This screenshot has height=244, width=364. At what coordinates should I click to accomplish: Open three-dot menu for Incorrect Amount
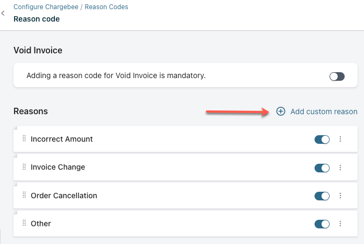tap(340, 140)
